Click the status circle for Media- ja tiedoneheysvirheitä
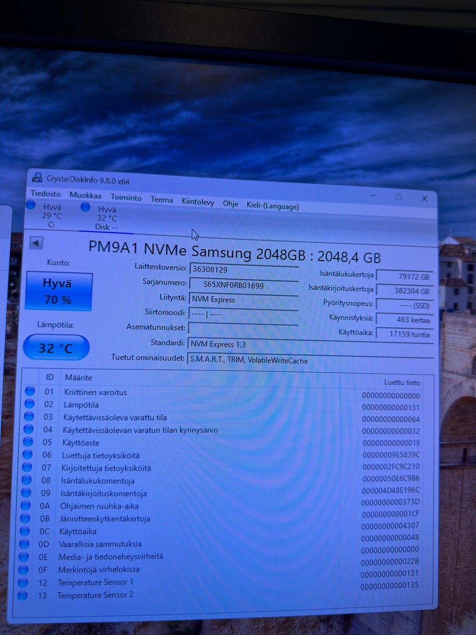476x635 pixels. point(23,557)
